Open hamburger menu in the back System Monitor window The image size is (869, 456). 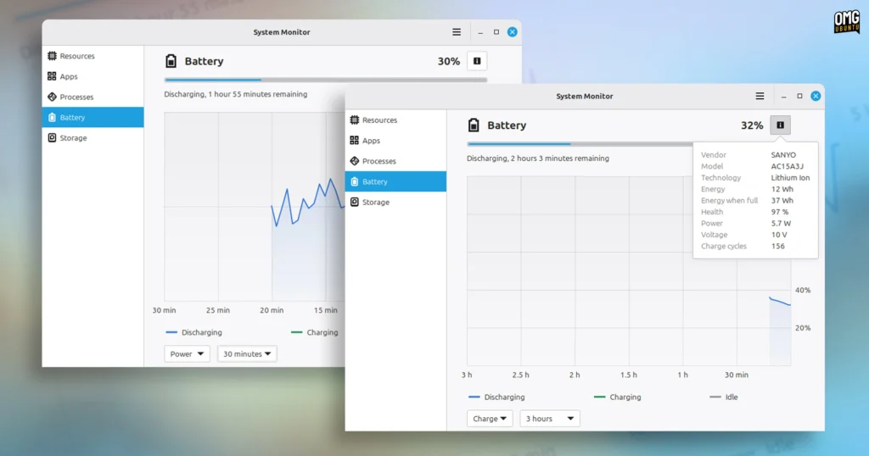tap(456, 32)
